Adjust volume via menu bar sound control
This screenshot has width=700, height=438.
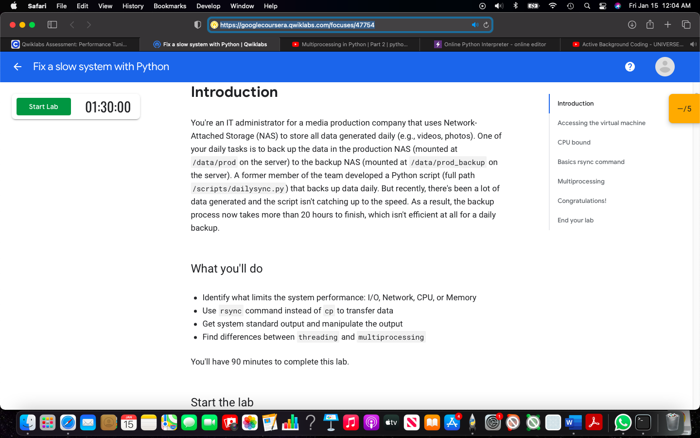[x=499, y=5]
